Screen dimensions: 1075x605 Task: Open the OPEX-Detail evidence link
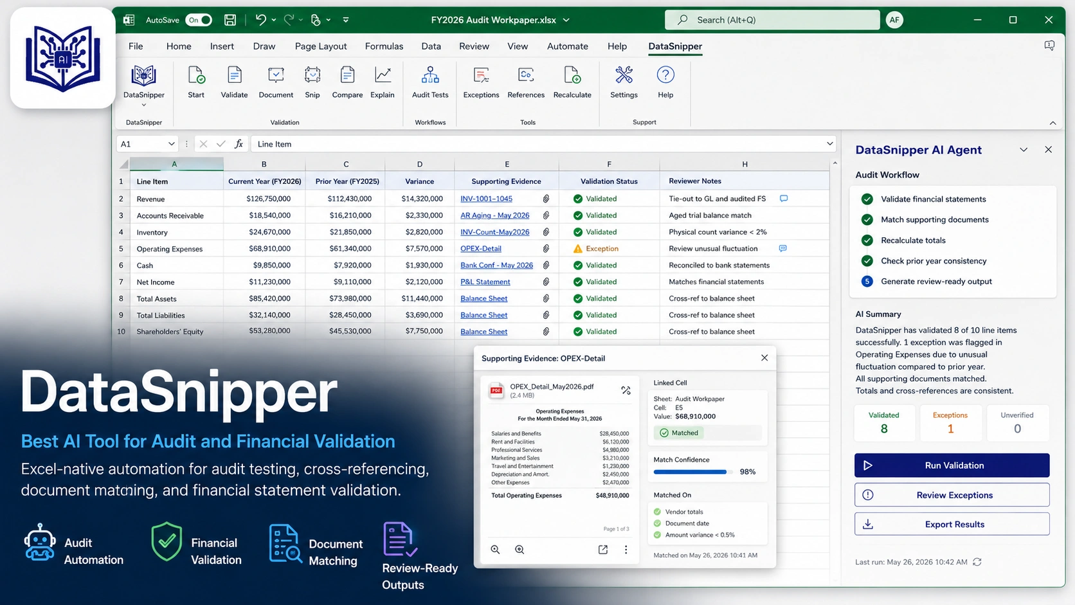[x=480, y=248]
